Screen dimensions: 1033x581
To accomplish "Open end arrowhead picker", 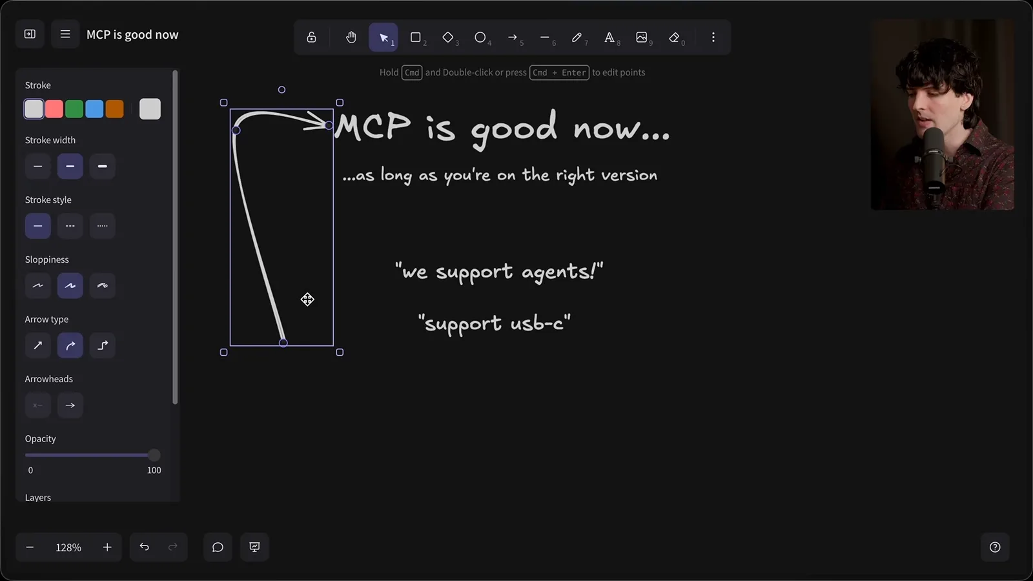I will click(70, 405).
